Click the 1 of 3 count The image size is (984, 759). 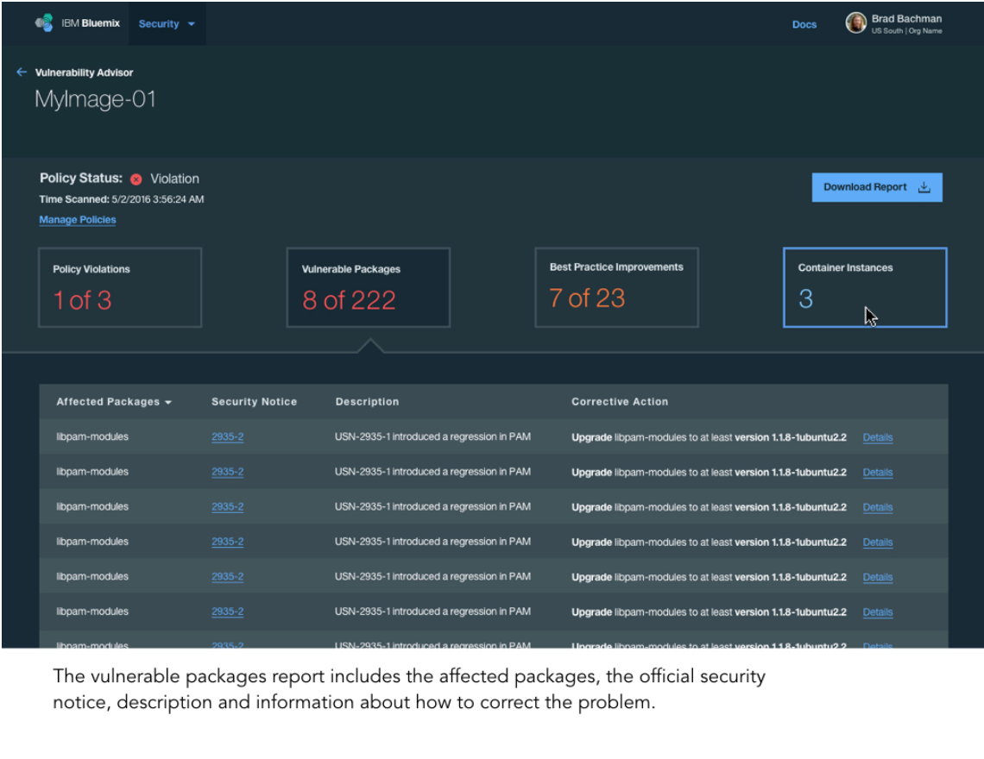coord(82,300)
